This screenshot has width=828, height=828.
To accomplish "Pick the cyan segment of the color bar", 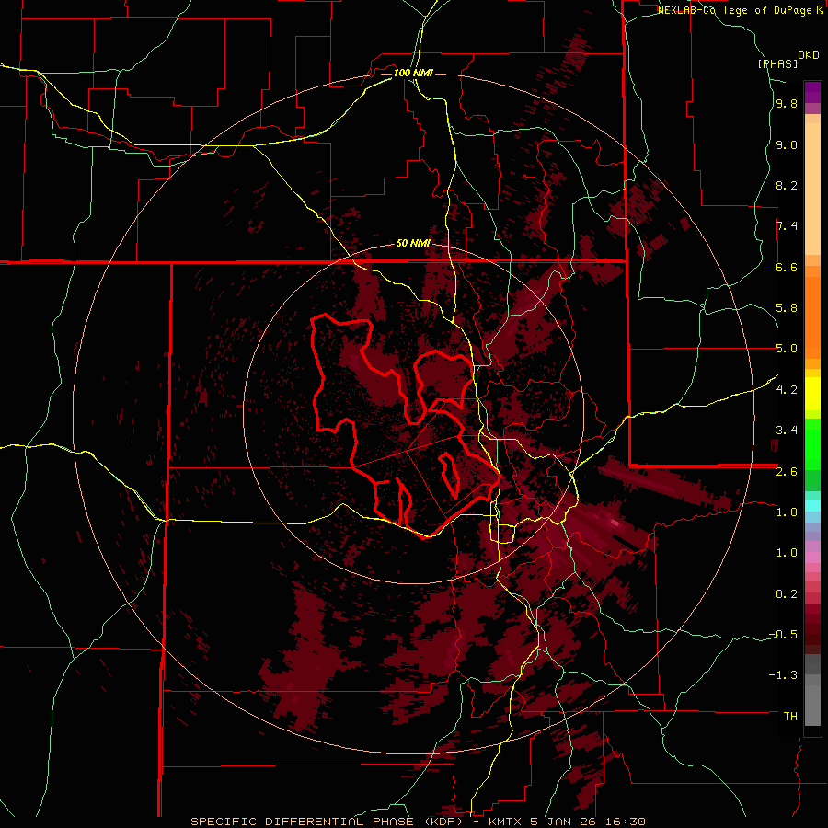I will coord(812,505).
